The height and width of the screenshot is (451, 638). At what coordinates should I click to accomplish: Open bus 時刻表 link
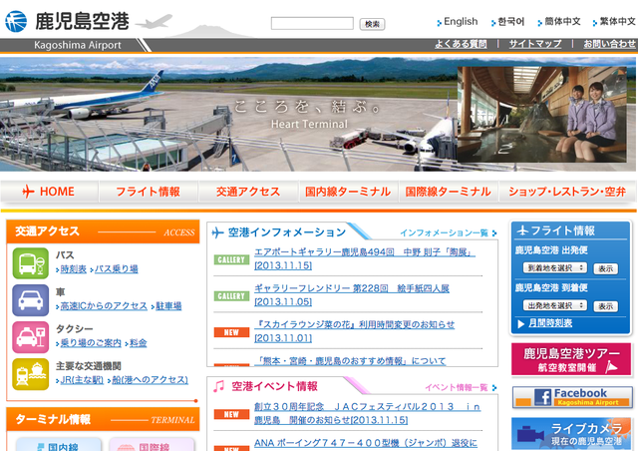73,269
